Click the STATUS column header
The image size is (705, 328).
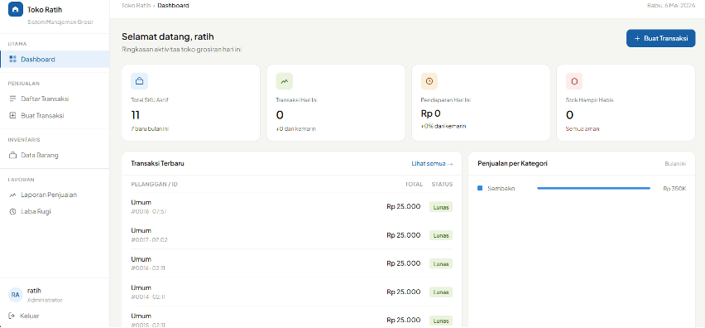pos(442,184)
